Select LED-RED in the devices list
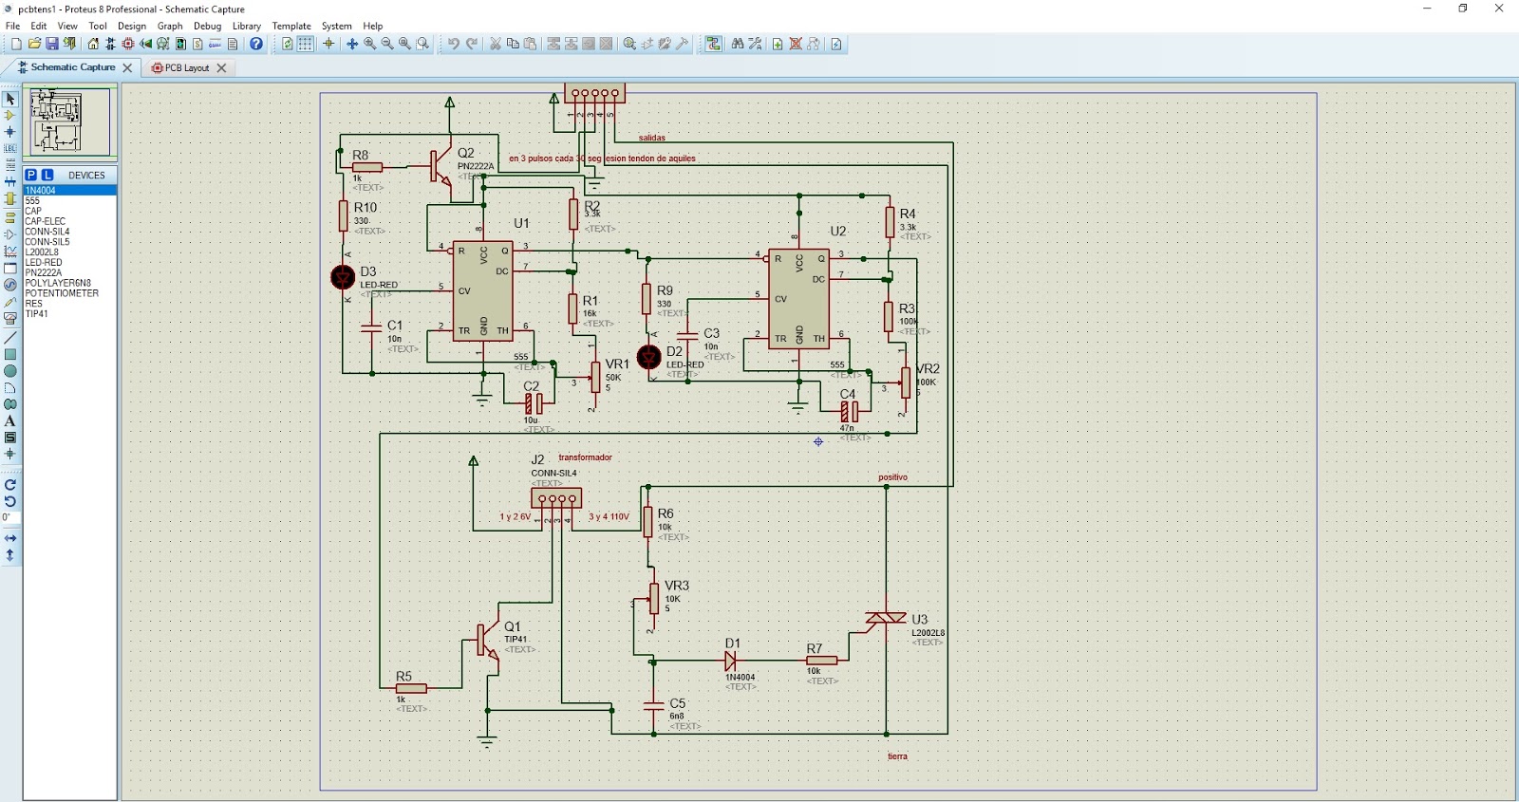Viewport: 1519px width, 802px height. click(69, 263)
